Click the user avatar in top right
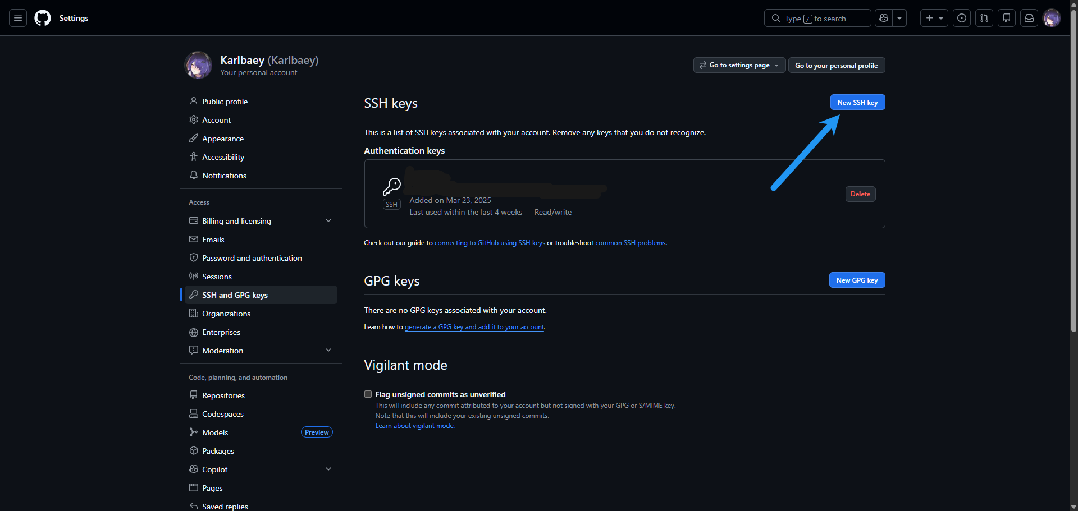 tap(1052, 18)
